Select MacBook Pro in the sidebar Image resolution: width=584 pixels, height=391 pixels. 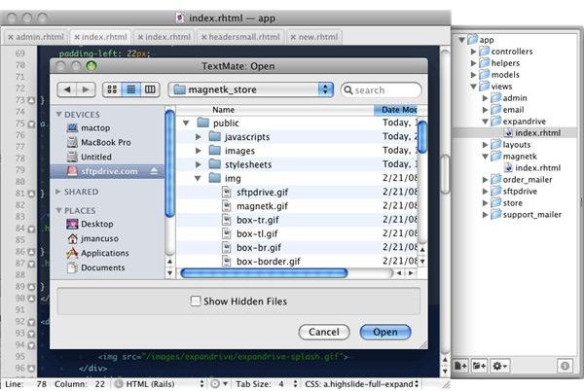coord(105,142)
